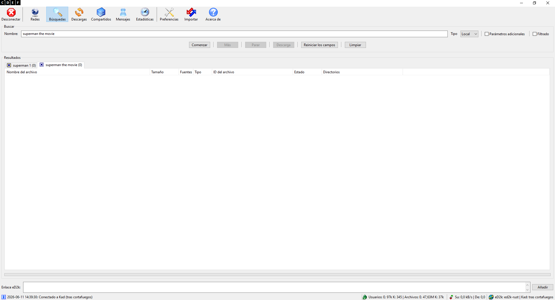
Task: Click the eD2k link field up arrow
Action: [x=527, y=285]
